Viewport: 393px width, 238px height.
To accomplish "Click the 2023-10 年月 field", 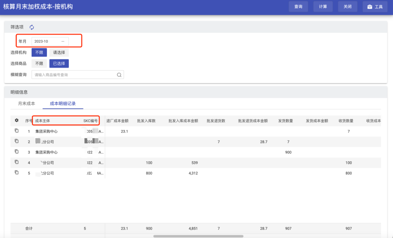I will pyautogui.click(x=50, y=41).
